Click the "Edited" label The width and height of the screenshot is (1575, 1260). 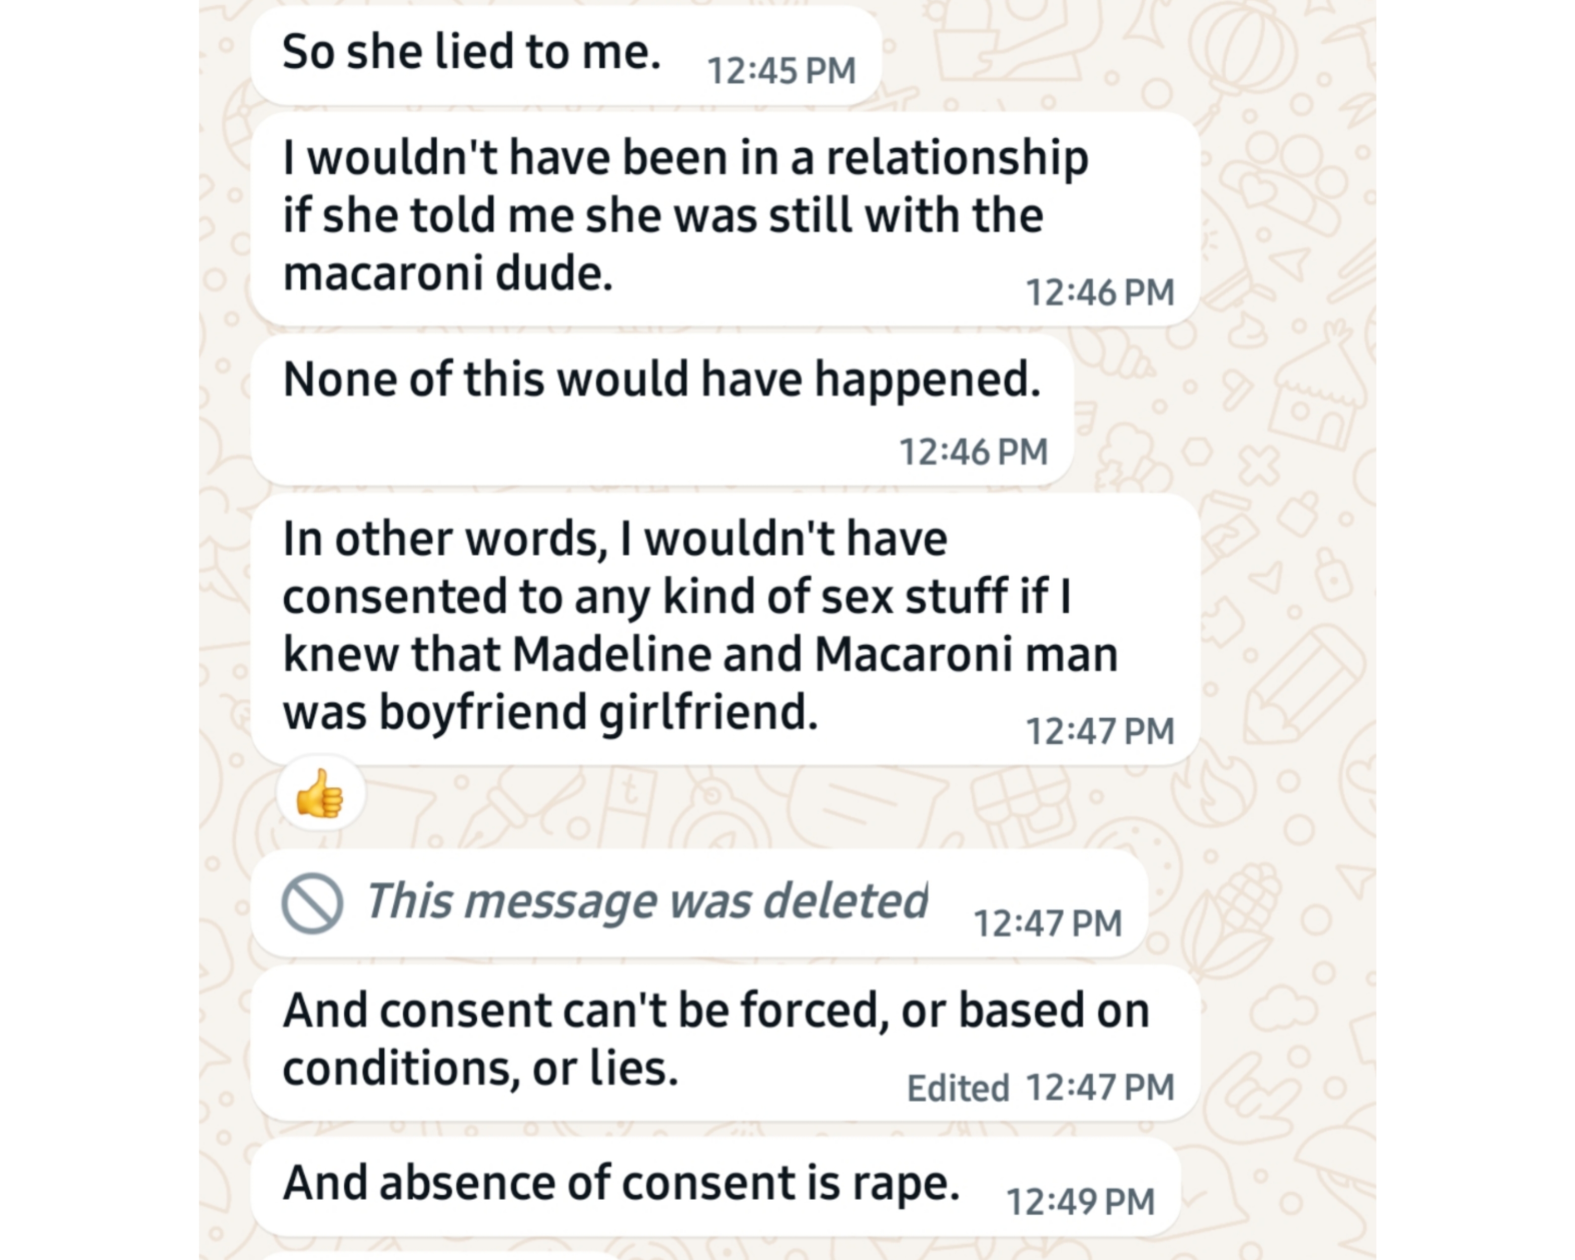point(958,1088)
